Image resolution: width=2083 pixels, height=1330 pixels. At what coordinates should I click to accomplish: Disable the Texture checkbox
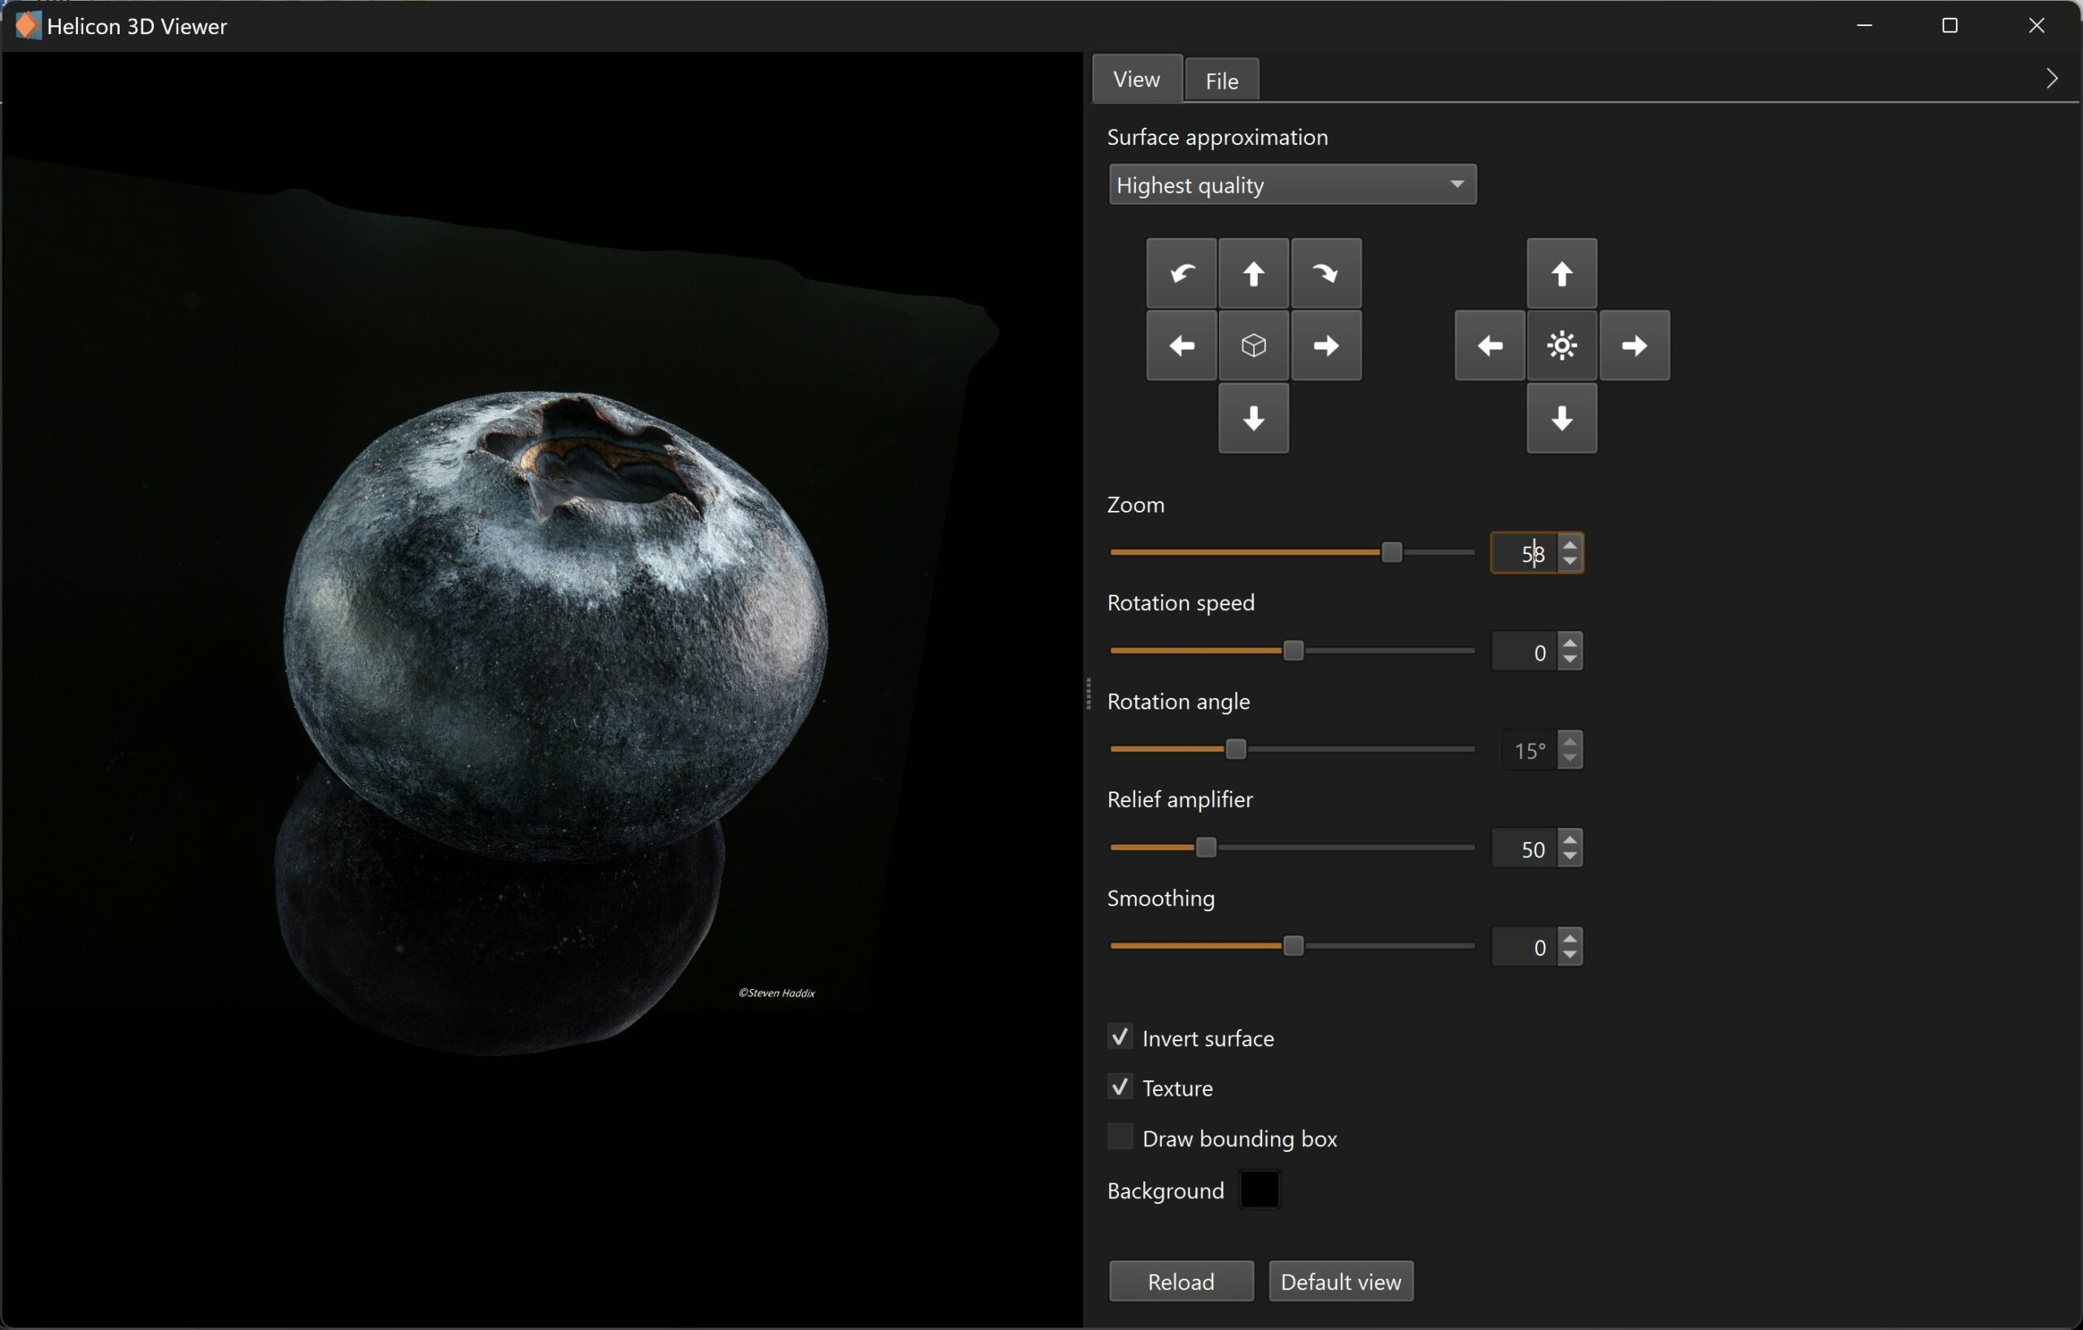pyautogui.click(x=1120, y=1087)
